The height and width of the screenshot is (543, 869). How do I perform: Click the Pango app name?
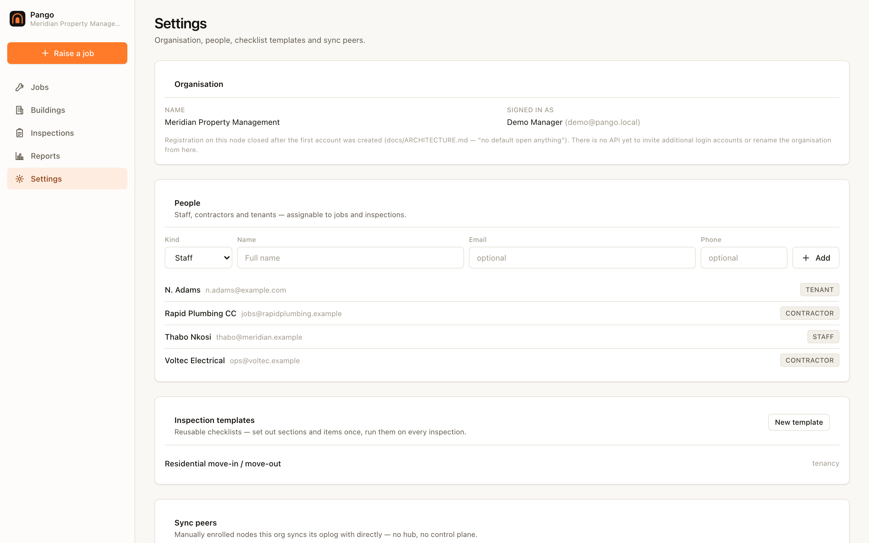pyautogui.click(x=42, y=15)
